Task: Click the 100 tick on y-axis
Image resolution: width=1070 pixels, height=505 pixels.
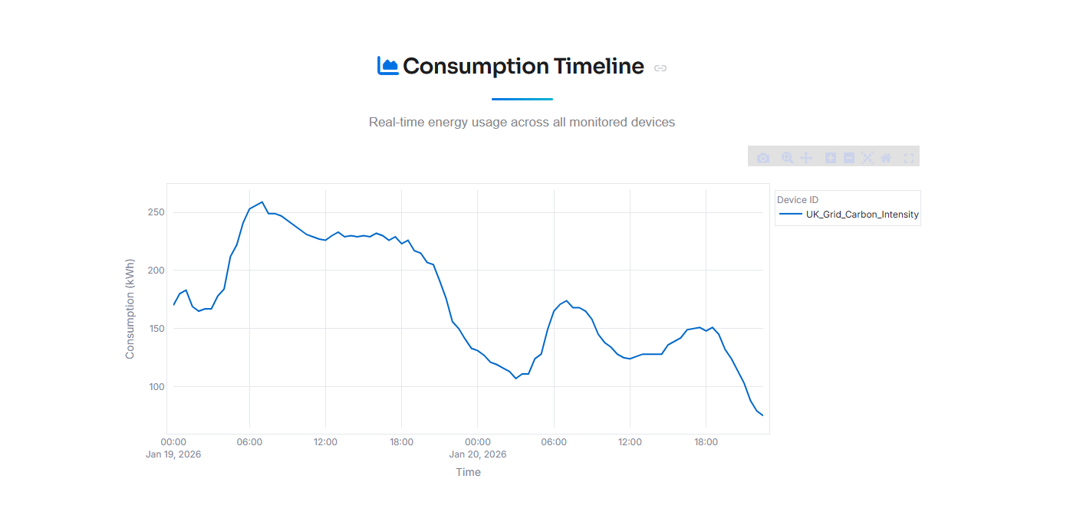Action: pos(156,386)
